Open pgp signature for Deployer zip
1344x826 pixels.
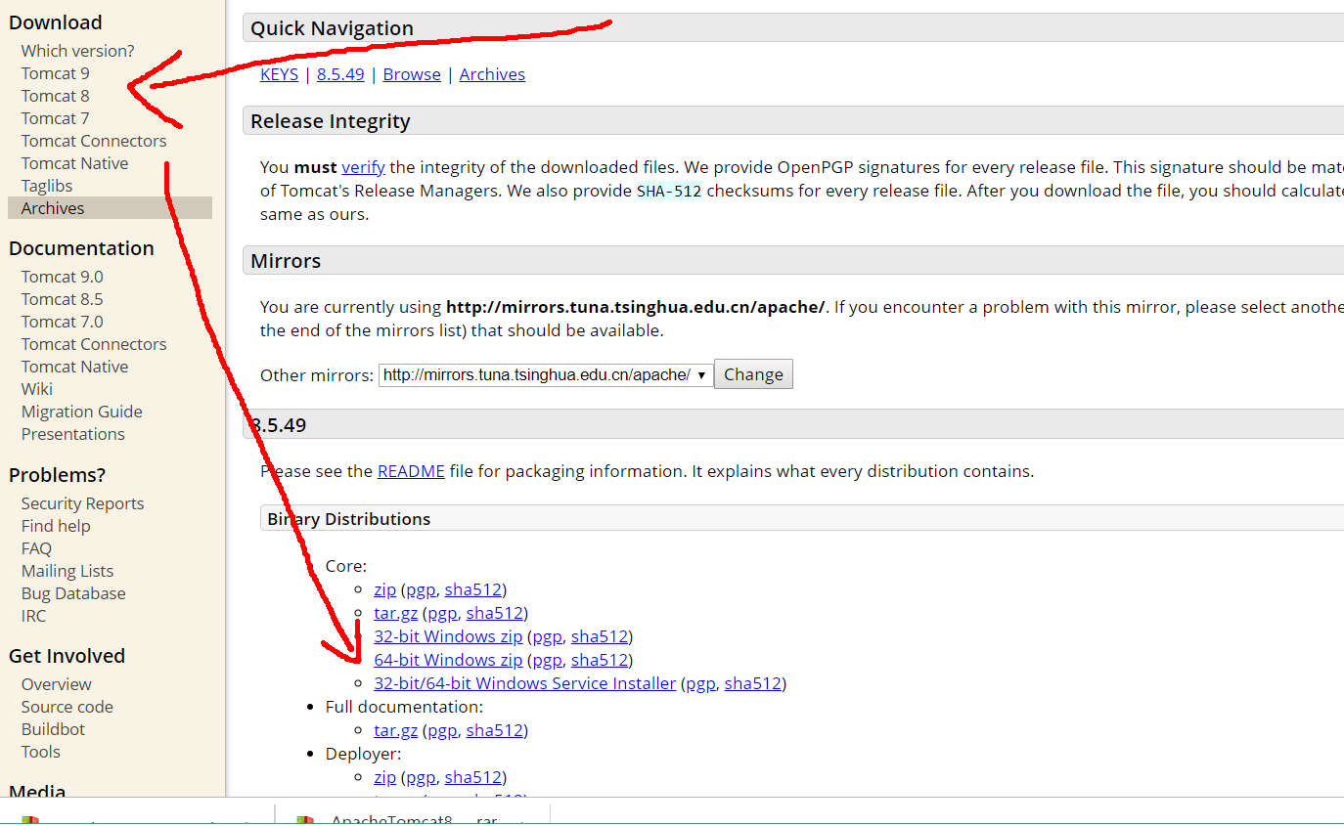tap(421, 777)
